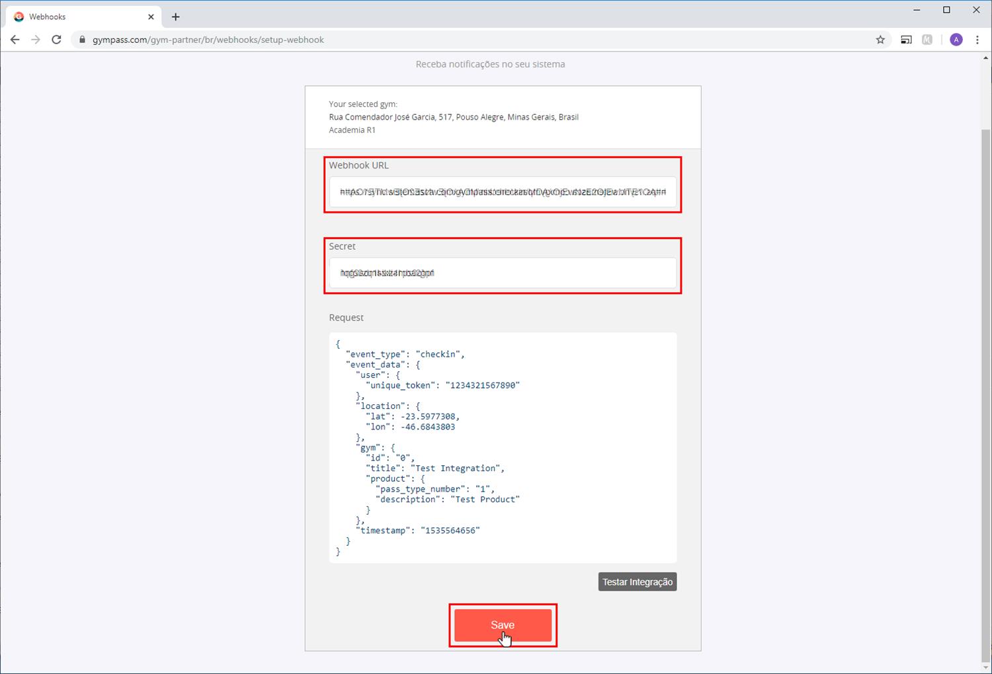Click "Your selected gym:" label

(363, 104)
